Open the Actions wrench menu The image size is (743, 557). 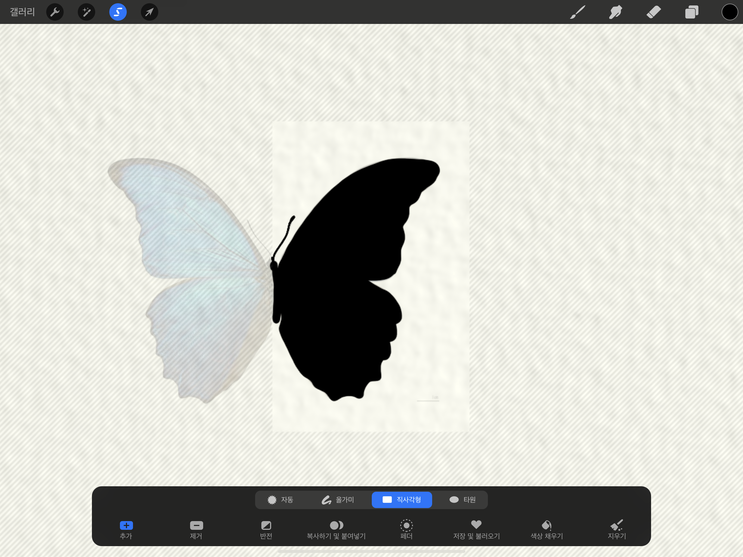tap(55, 12)
